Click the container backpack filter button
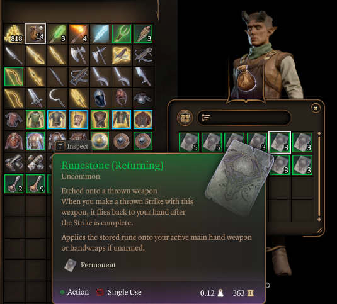This screenshot has width=337, height=304. tap(185, 118)
